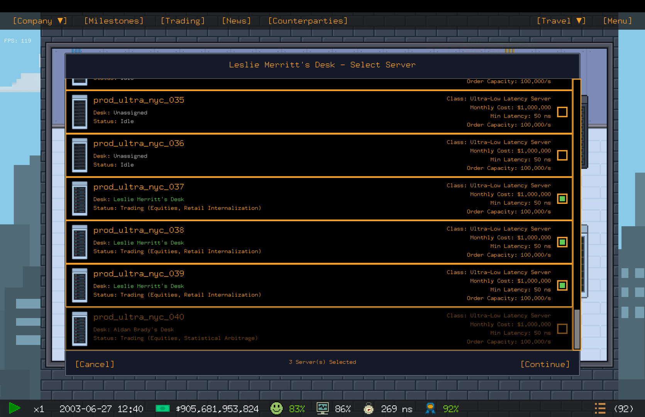The image size is (645, 417).
Task: Click Continue to confirm server selection
Action: pyautogui.click(x=545, y=364)
